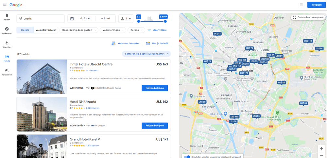Click US$ 138 map price marker
This screenshot has height=158, width=327.
tap(265, 59)
